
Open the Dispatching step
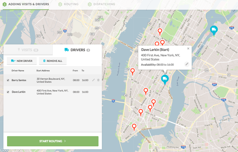(101, 4)
